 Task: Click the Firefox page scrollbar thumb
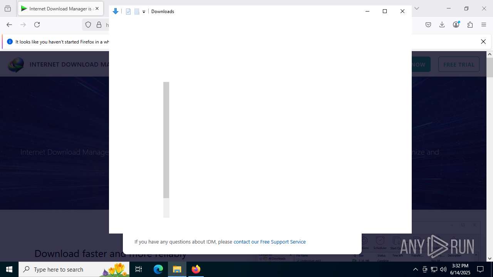pyautogui.click(x=490, y=68)
